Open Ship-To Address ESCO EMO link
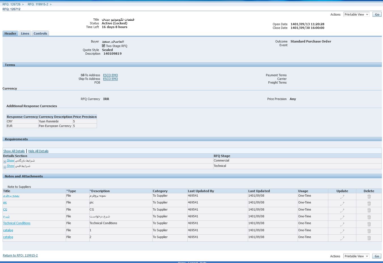383x263 pixels. tap(111, 79)
